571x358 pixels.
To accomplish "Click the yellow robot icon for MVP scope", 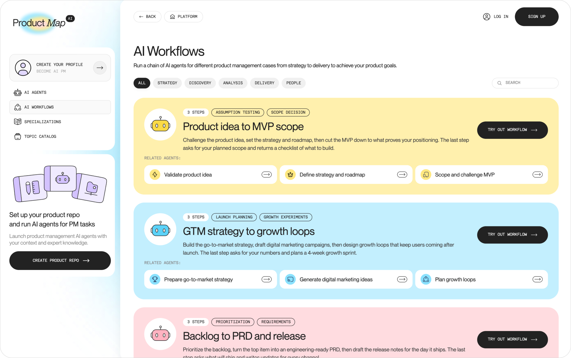I will point(160,124).
